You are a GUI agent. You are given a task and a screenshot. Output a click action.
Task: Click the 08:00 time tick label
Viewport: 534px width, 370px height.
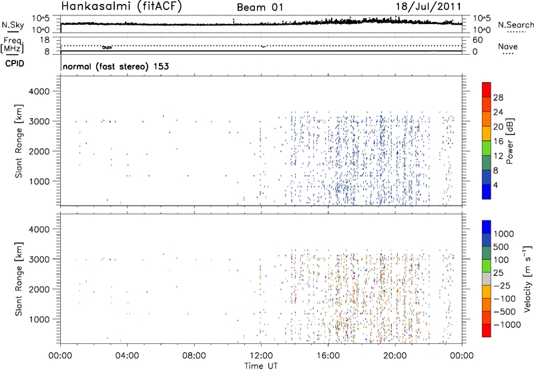[x=194, y=356]
